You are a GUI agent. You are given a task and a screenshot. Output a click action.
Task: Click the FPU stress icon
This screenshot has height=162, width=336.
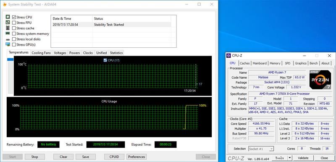click(8, 22)
